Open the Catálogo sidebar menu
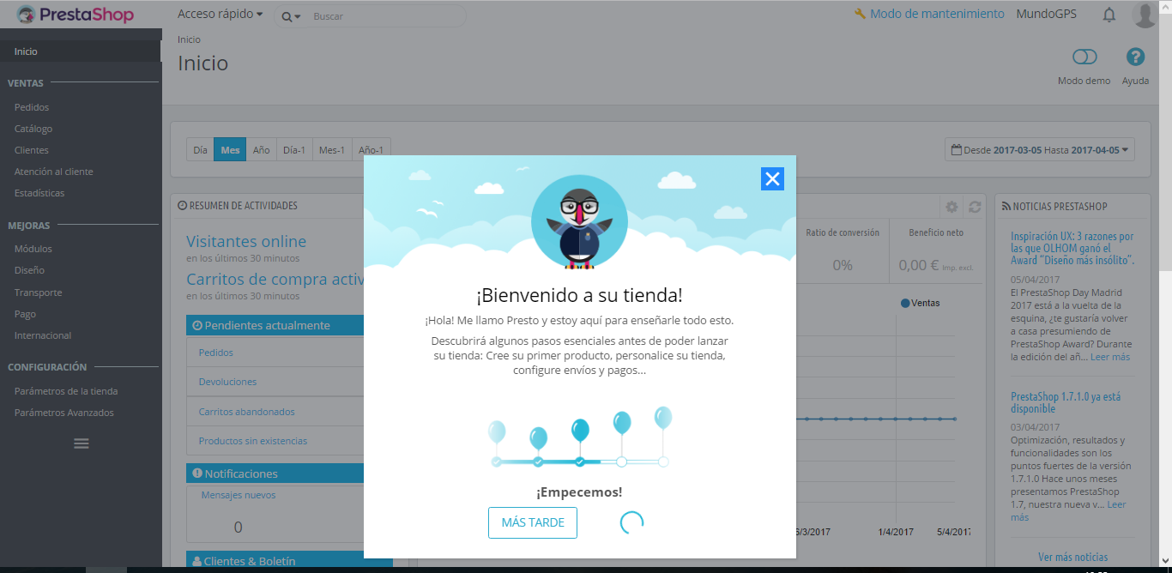 pyautogui.click(x=33, y=129)
